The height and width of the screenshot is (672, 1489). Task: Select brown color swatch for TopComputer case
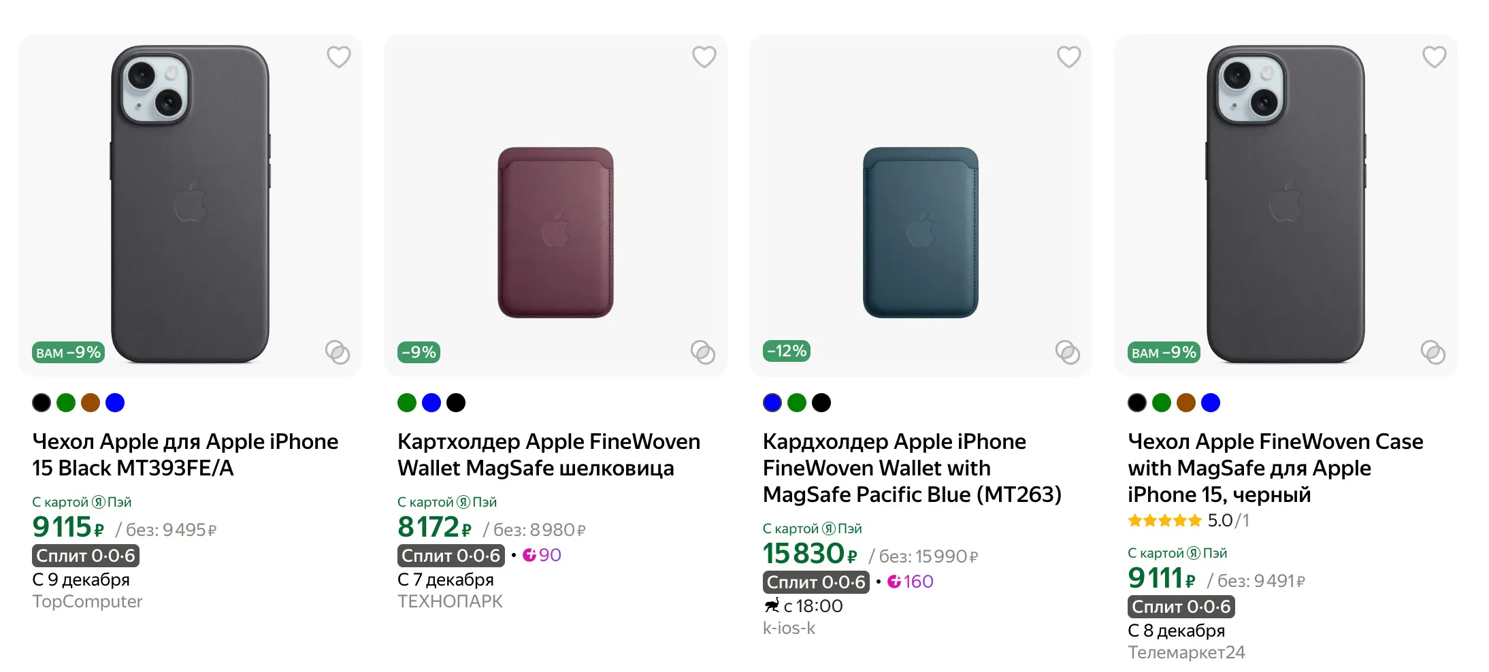click(91, 403)
